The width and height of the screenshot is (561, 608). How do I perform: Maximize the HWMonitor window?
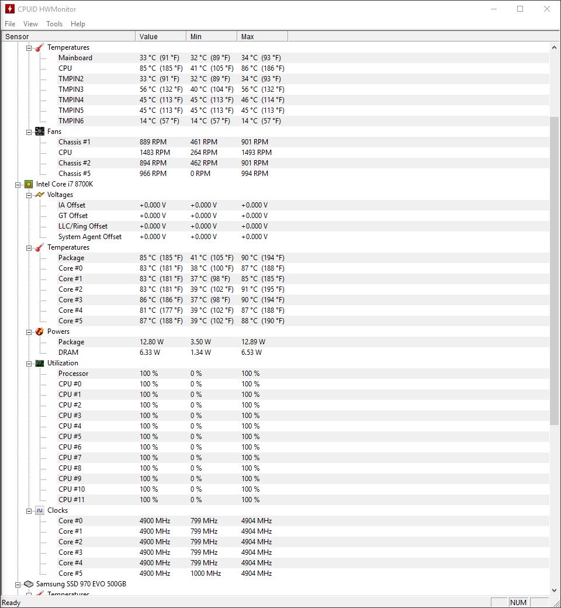520,9
